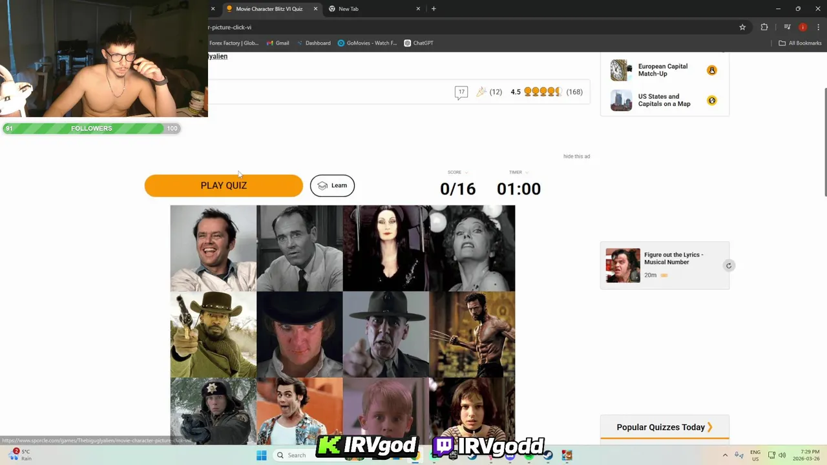This screenshot has height=465, width=827.
Task: Select the black-and-white woman tilting head back
Action: (x=472, y=248)
